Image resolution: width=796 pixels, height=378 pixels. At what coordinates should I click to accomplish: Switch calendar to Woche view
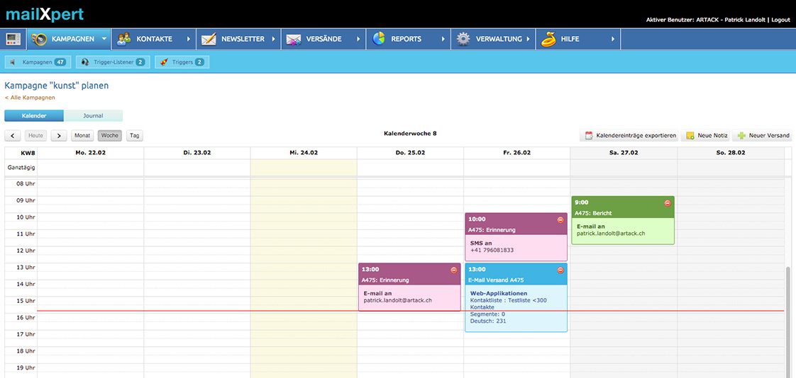pos(109,135)
